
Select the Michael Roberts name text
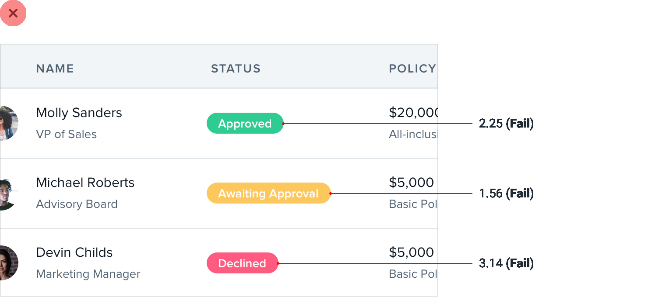tap(85, 183)
